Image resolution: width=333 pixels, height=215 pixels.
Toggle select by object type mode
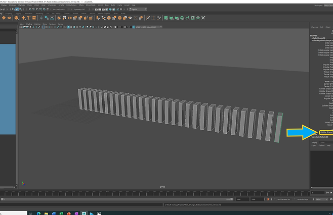tap(17, 9)
